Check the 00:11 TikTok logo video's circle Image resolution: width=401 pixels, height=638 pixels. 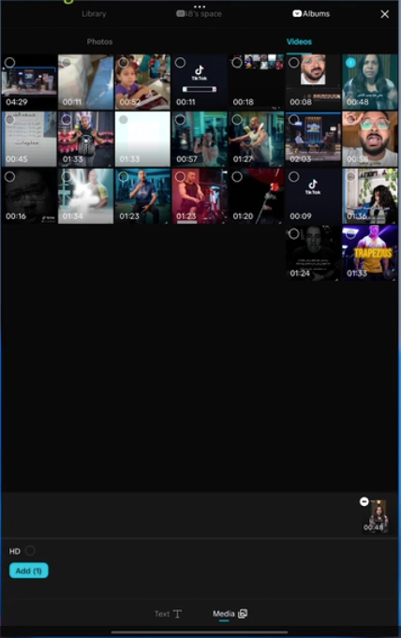pyautogui.click(x=180, y=62)
